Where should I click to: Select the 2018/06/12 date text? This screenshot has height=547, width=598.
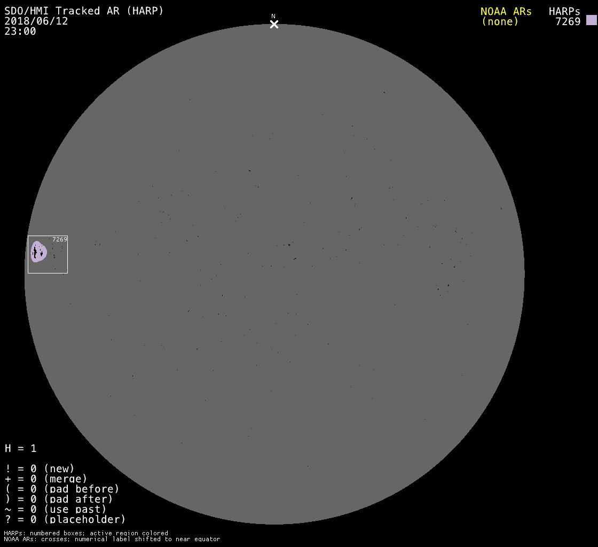coord(36,21)
